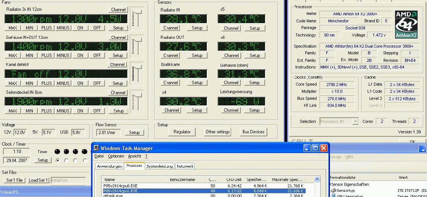Viewport: 427px width, 197px height.
Task: Open the Optionen menu in Task-Manager
Action: (x=116, y=156)
